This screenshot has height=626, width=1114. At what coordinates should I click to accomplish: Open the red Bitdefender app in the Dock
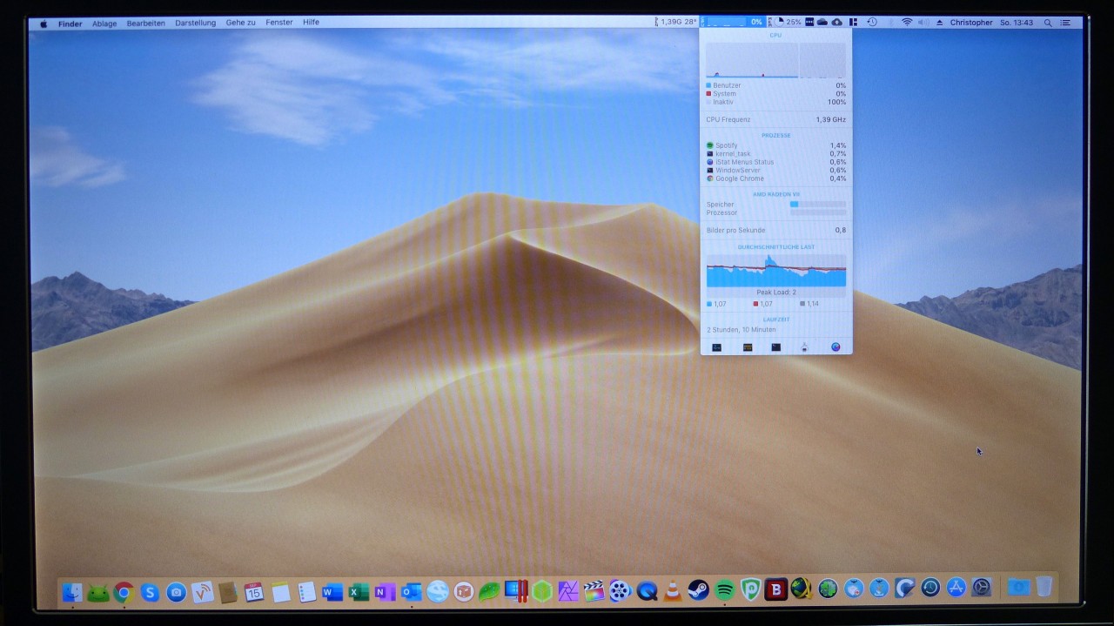click(775, 590)
